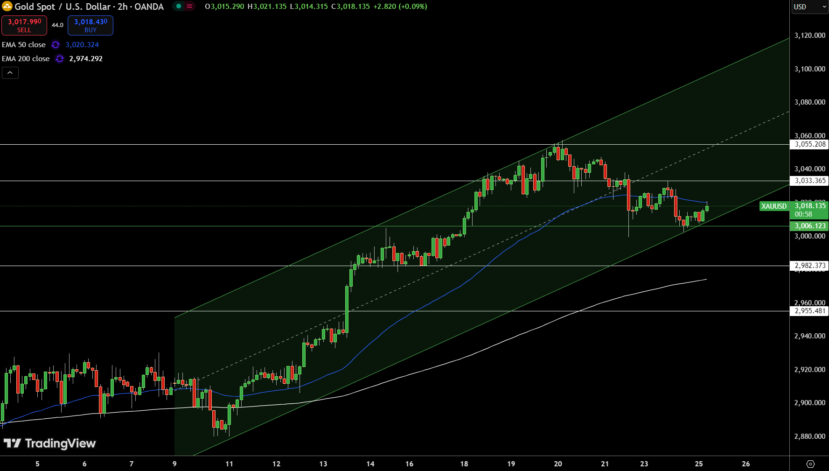Click date 14 on the time axis
Image resolution: width=829 pixels, height=471 pixels.
point(370,464)
